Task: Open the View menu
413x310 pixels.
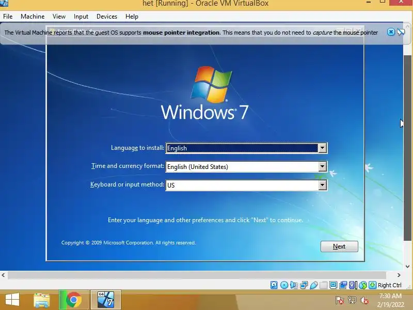Action: coord(59,17)
